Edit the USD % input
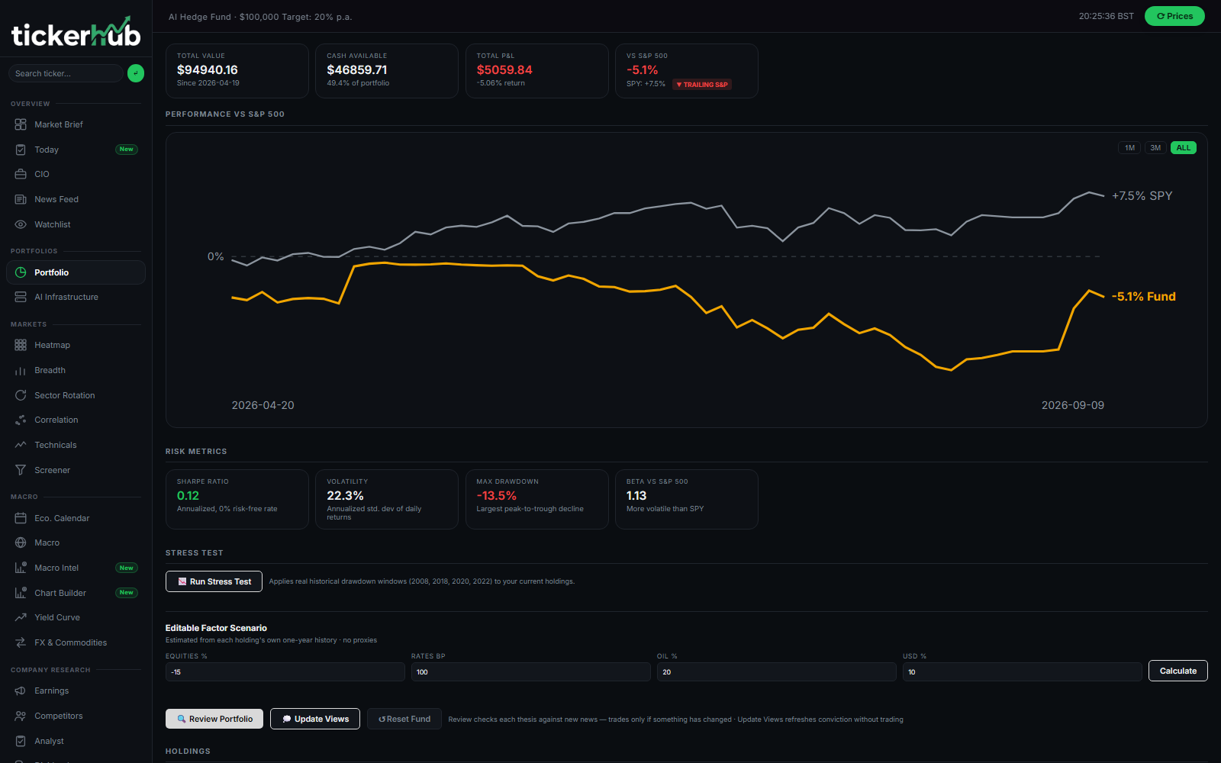This screenshot has height=763, width=1221. pos(1023,672)
